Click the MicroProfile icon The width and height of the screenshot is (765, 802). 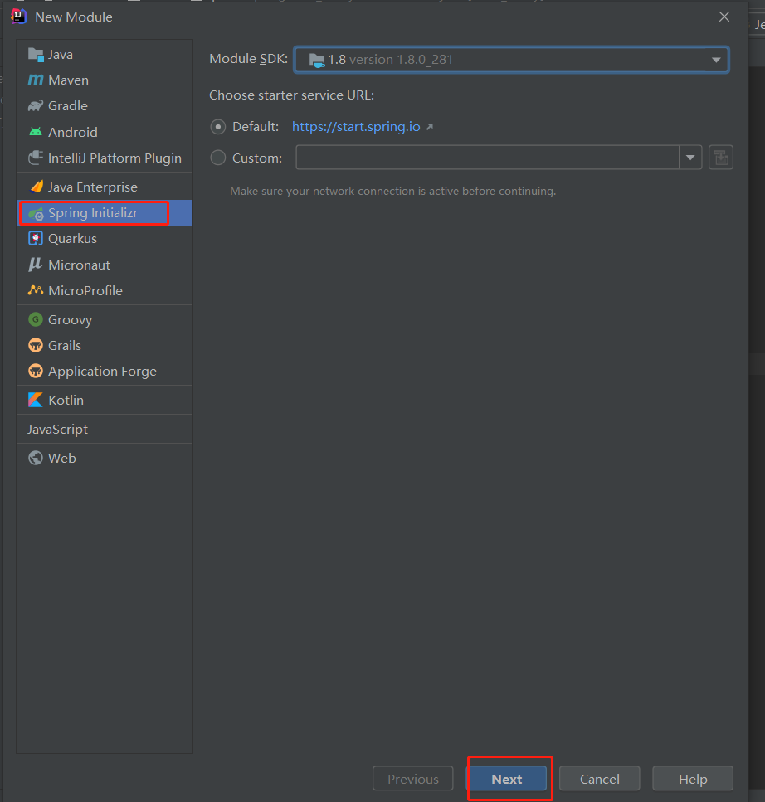pyautogui.click(x=36, y=290)
